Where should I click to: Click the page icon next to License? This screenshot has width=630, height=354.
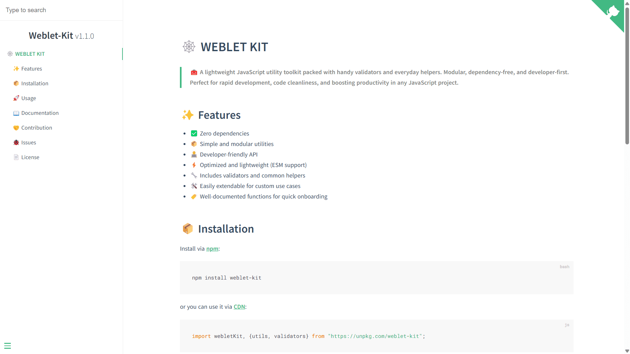pyautogui.click(x=16, y=157)
